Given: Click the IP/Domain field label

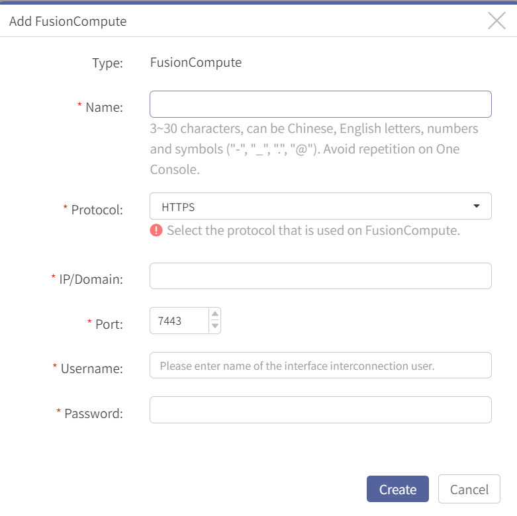Looking at the screenshot, I should pos(91,279).
